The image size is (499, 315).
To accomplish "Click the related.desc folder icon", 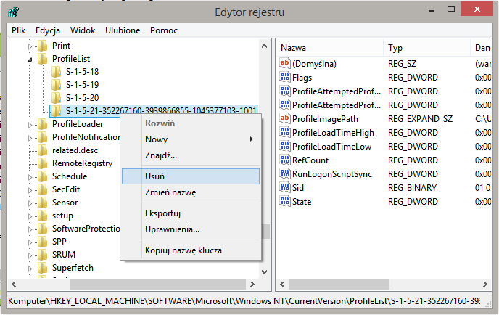I will 42,150.
